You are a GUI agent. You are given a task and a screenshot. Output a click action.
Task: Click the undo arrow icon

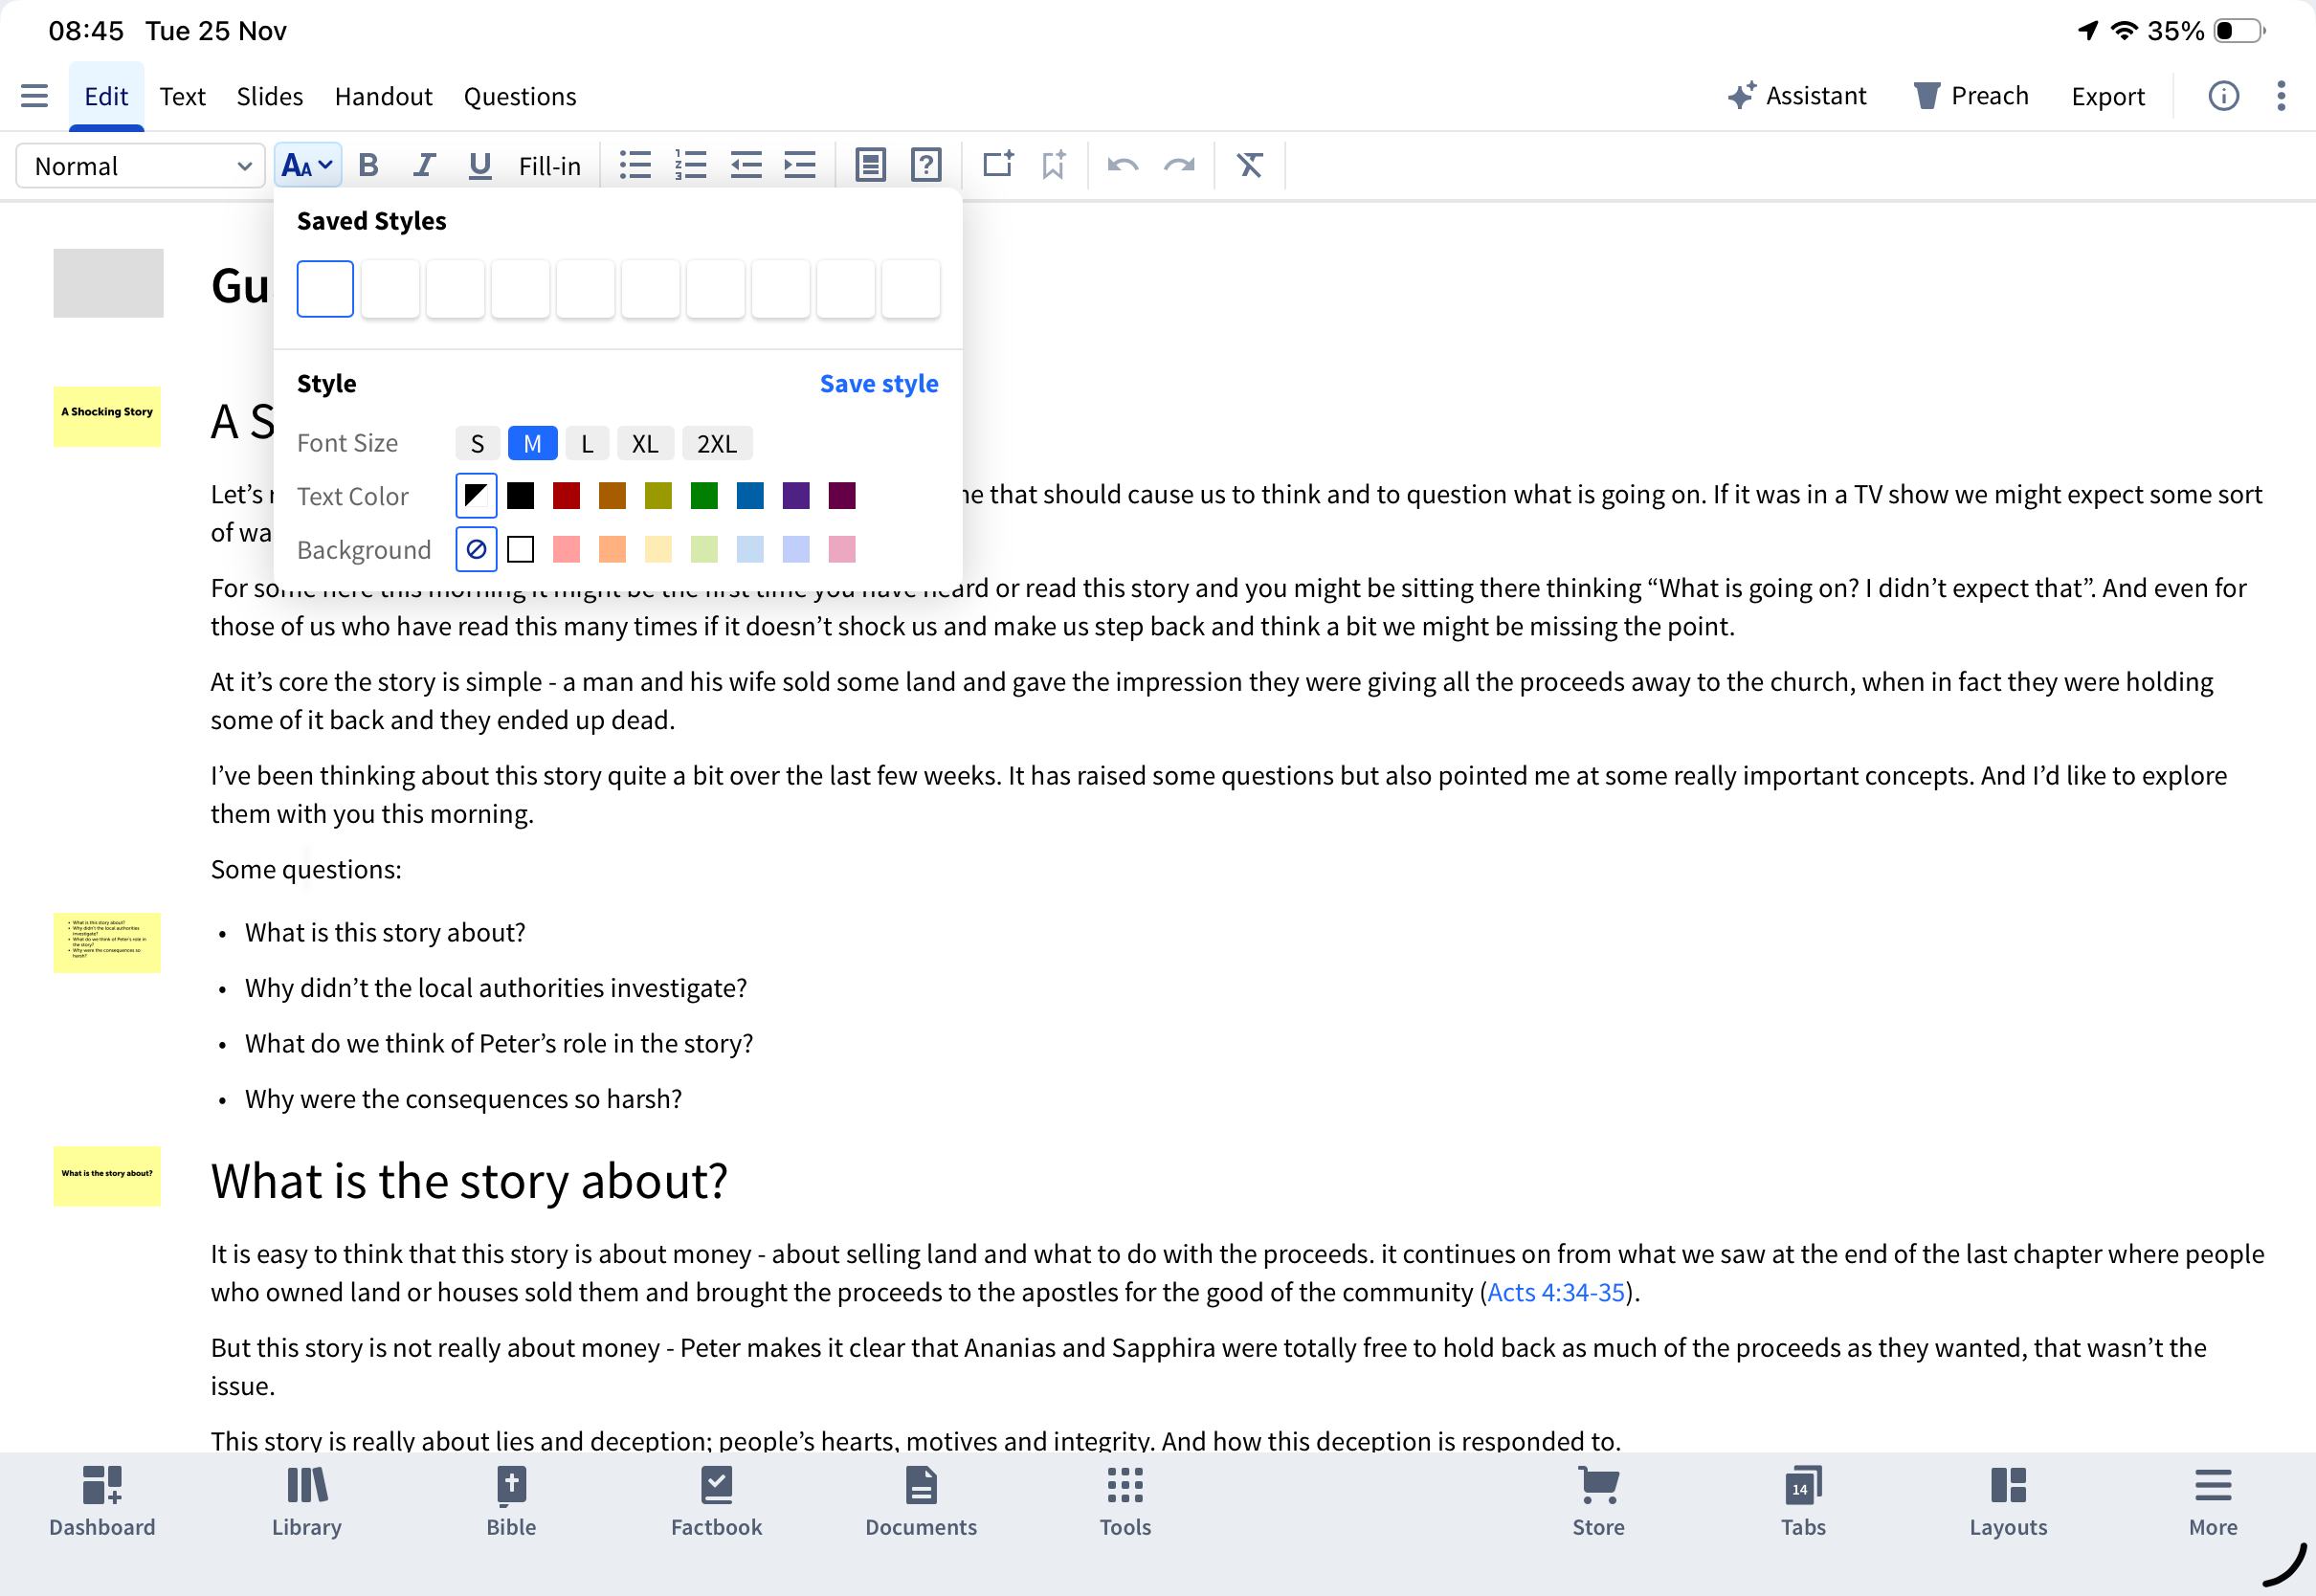pyautogui.click(x=1123, y=165)
